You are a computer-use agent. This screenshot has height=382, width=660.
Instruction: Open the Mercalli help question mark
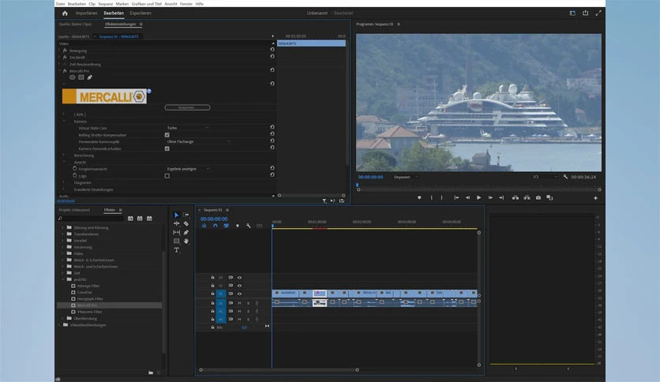coord(149,91)
